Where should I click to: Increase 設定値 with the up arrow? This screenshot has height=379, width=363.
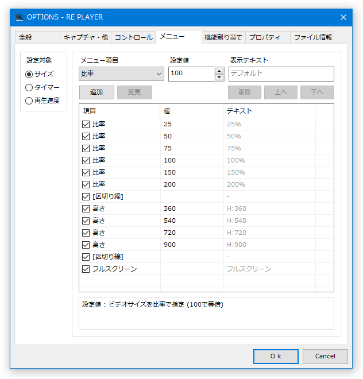click(219, 71)
